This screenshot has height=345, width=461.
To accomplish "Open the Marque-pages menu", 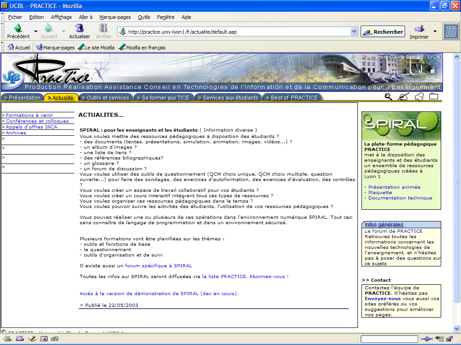I will 115,17.
